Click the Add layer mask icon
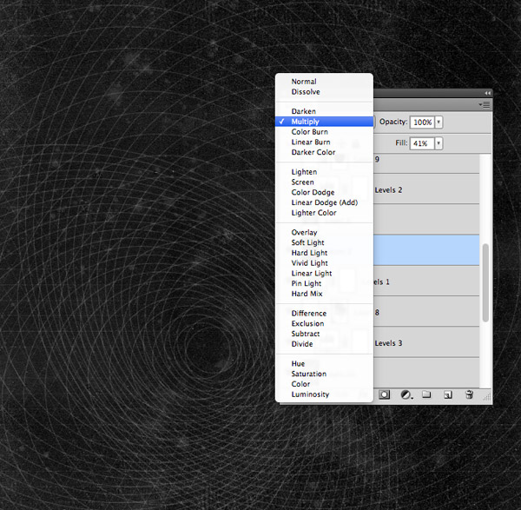Image resolution: width=521 pixels, height=510 pixels. click(384, 394)
